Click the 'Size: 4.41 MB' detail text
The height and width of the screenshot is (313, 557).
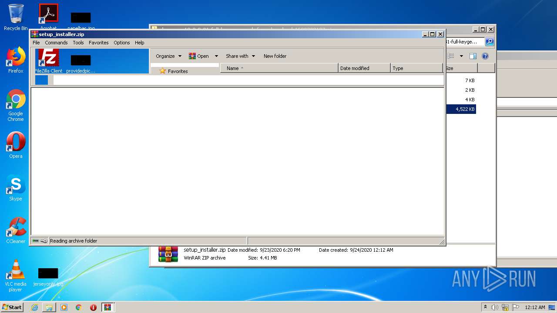(x=262, y=258)
